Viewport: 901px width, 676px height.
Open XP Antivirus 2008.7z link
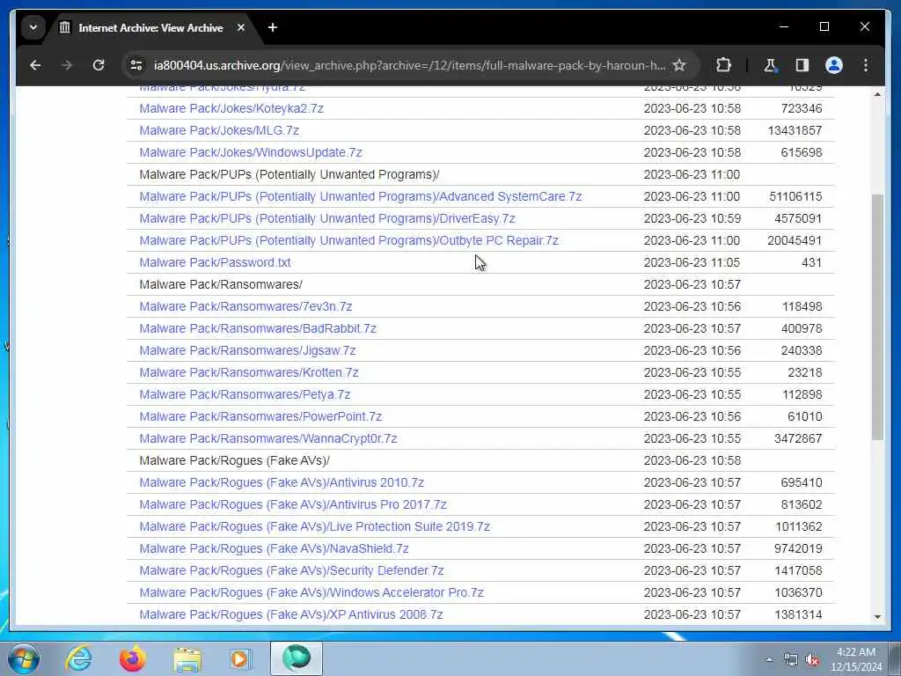coord(291,614)
